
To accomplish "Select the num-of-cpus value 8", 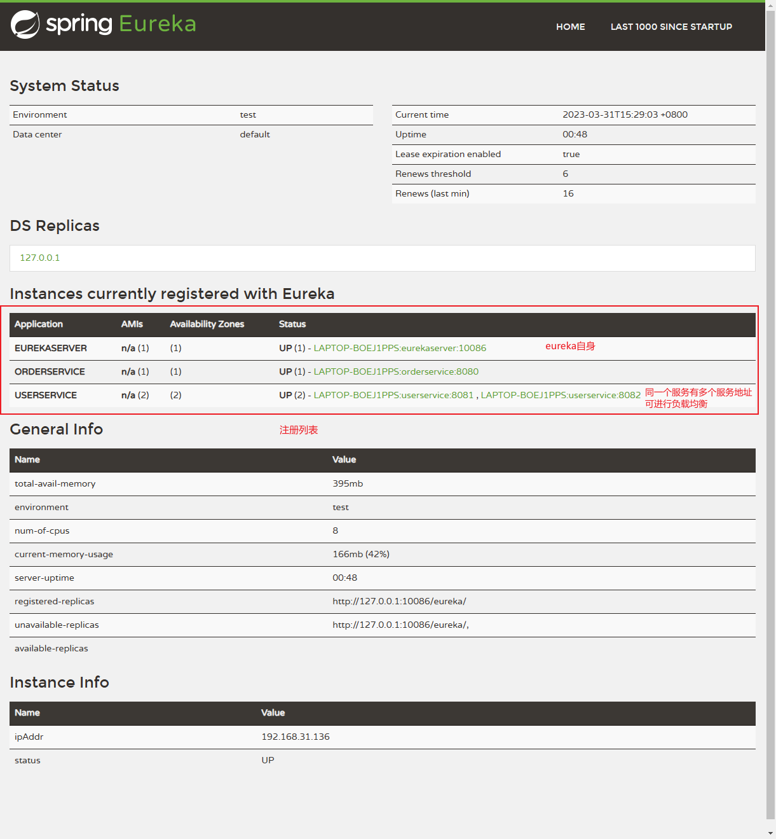I will tap(336, 530).
